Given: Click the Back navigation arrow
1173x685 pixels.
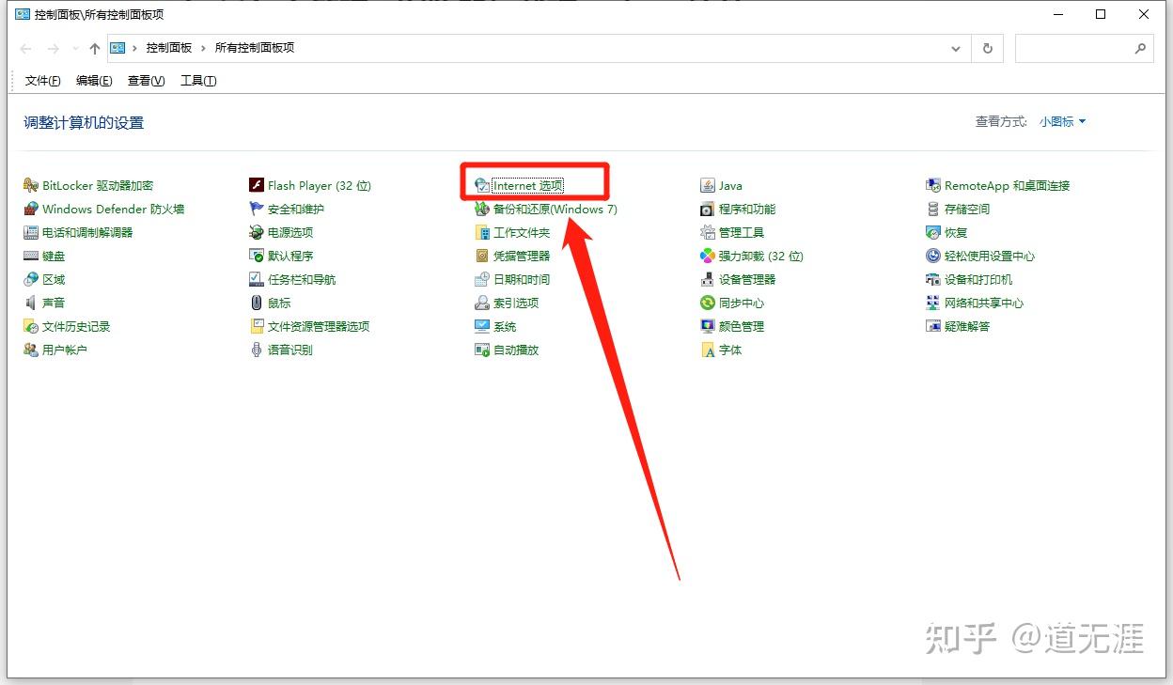Looking at the screenshot, I should coord(26,48).
